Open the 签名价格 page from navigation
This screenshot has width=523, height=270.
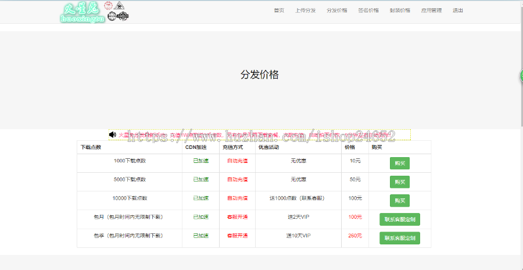coord(368,10)
